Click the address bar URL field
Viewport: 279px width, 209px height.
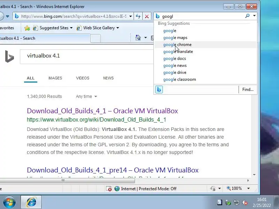pyautogui.click(x=74, y=16)
